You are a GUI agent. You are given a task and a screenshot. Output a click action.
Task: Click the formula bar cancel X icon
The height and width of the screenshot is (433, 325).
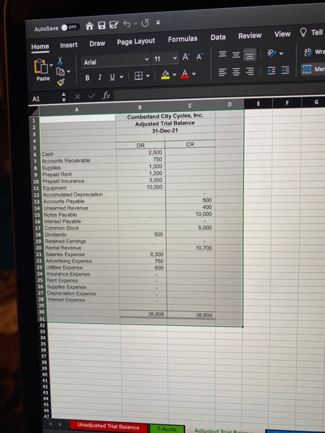77,96
